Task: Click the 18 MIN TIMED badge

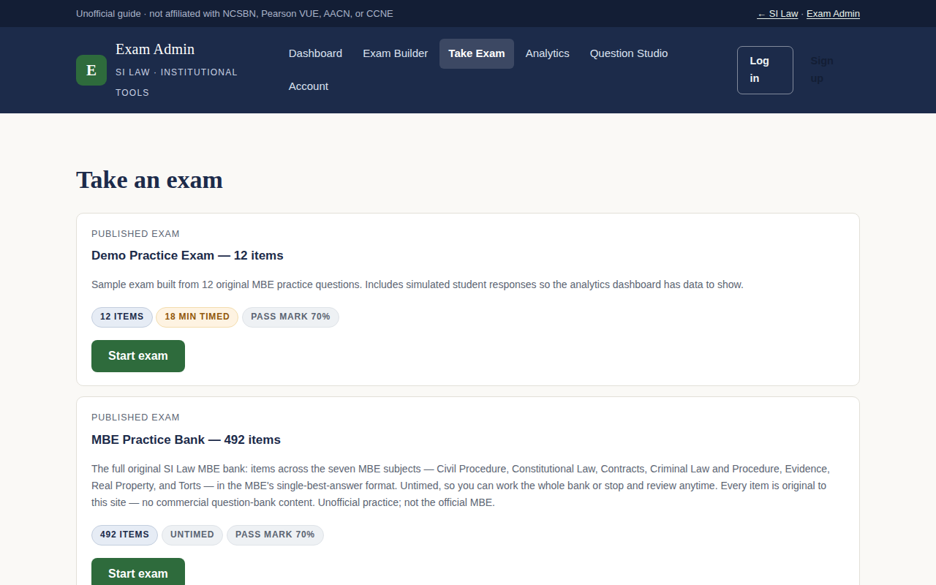Action: pos(197,317)
